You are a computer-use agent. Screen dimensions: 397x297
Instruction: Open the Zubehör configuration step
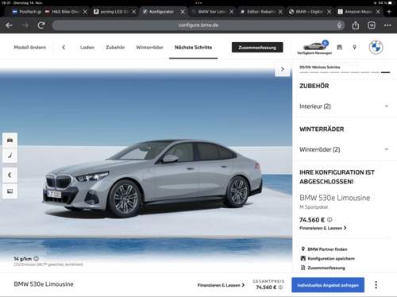pos(115,48)
